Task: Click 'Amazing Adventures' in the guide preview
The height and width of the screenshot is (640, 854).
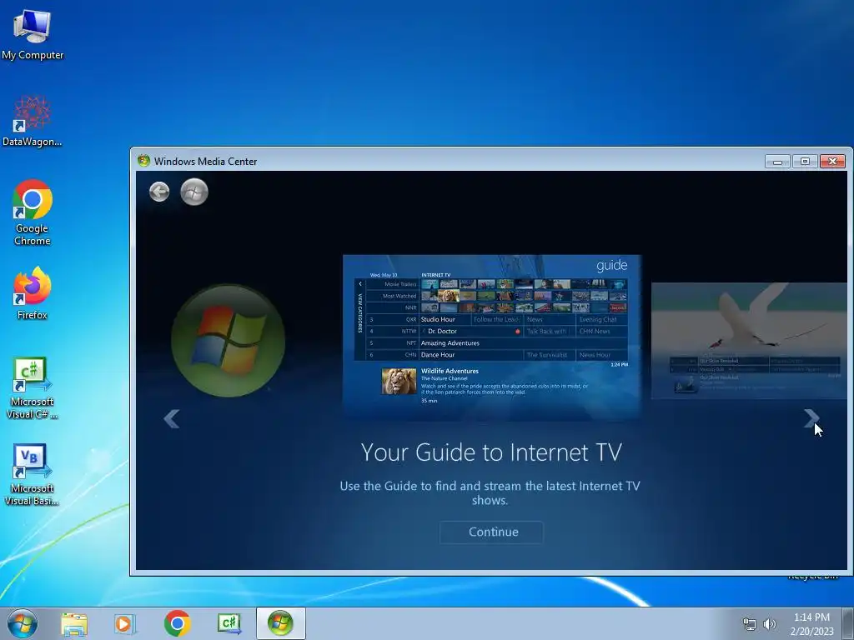Action: (450, 342)
